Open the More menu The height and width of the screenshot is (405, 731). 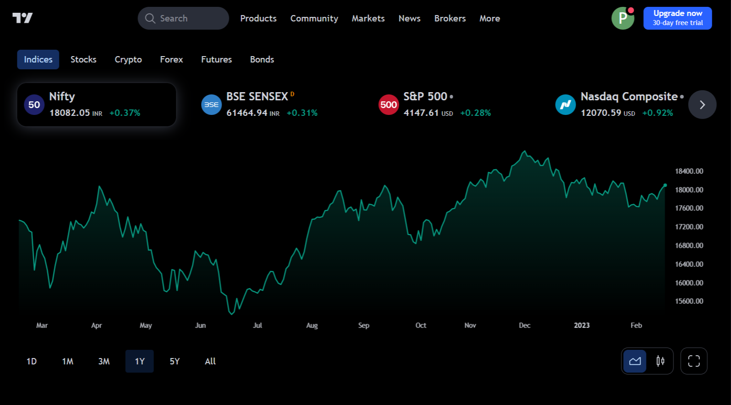(x=490, y=18)
